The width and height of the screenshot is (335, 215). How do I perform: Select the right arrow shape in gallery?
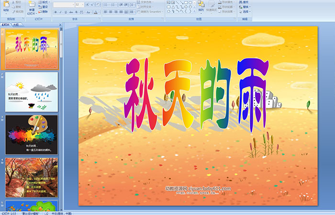coord(186,7)
